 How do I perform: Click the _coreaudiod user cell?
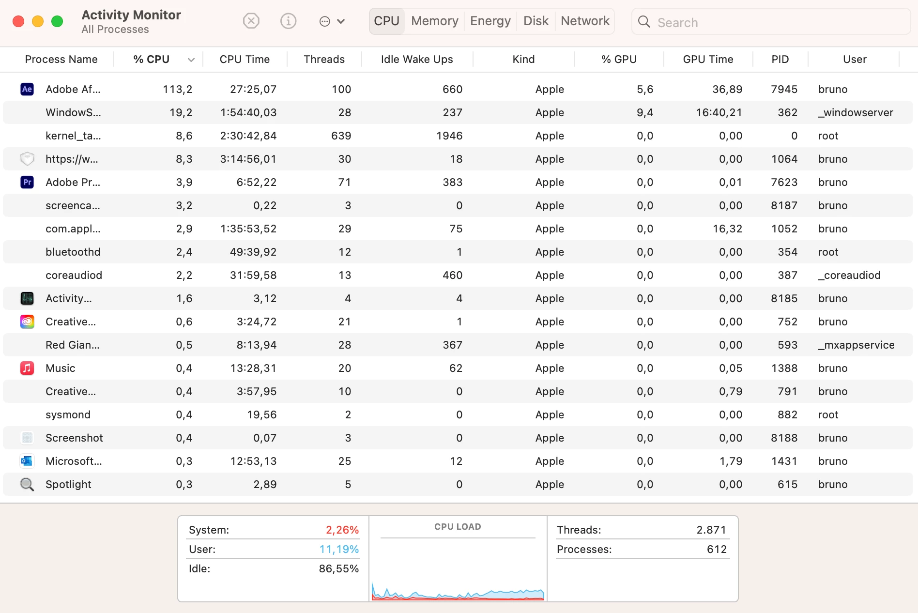coord(849,276)
